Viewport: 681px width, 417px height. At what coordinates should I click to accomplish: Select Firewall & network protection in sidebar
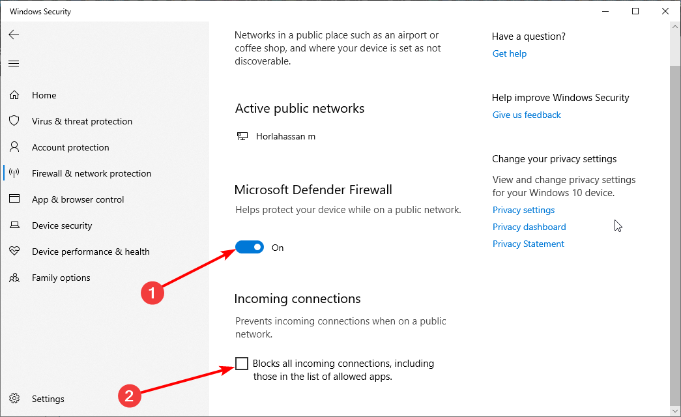(x=92, y=173)
